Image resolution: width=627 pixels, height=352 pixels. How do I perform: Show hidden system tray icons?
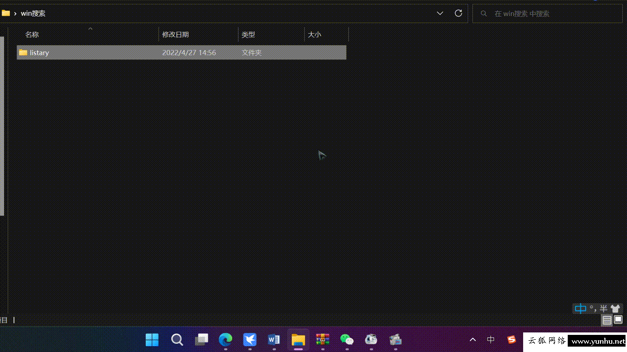coord(473,339)
